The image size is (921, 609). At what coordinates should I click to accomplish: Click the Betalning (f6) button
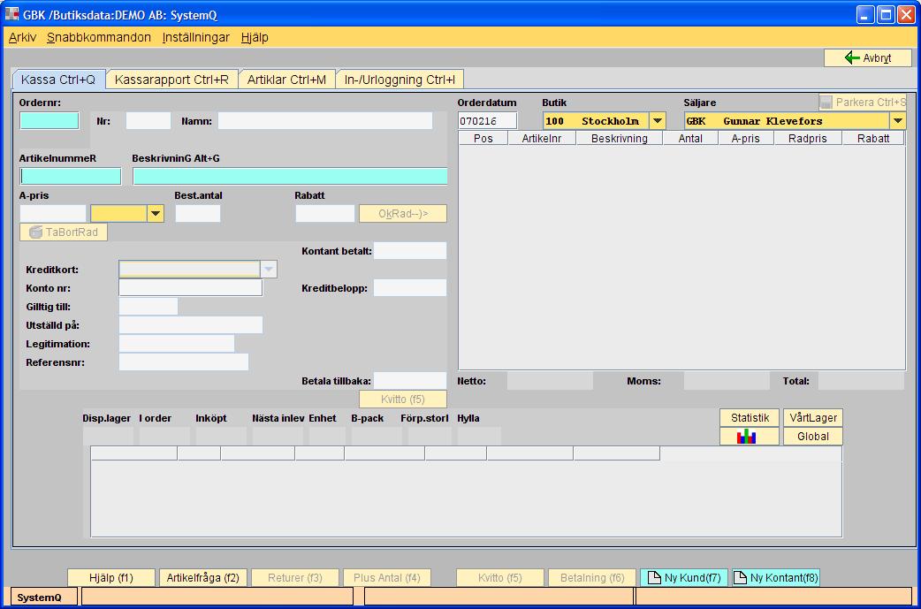pos(592,578)
